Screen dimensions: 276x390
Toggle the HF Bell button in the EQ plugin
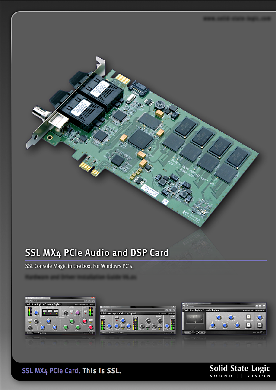(x=91, y=320)
